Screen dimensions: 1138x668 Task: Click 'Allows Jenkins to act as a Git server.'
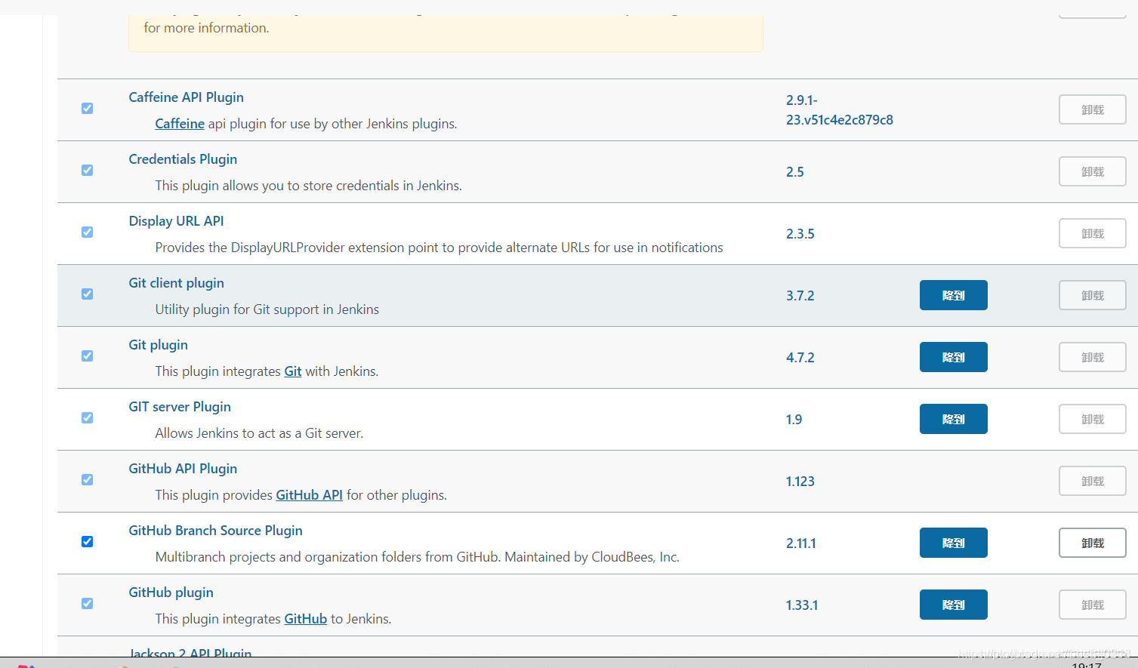point(259,433)
